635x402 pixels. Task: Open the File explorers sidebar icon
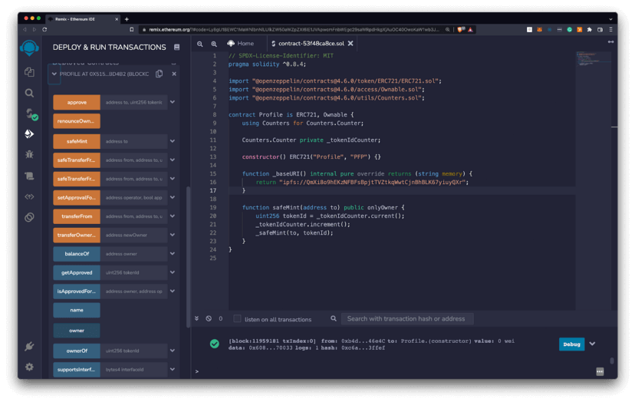[29, 72]
